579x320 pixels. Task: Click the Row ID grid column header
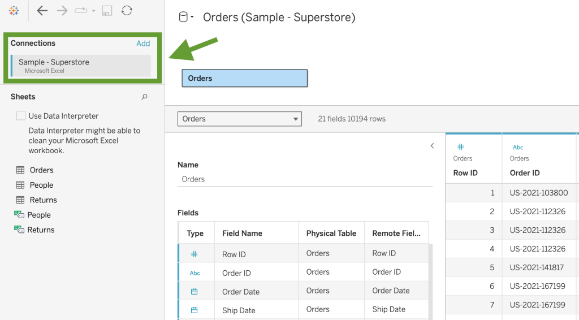(x=465, y=173)
